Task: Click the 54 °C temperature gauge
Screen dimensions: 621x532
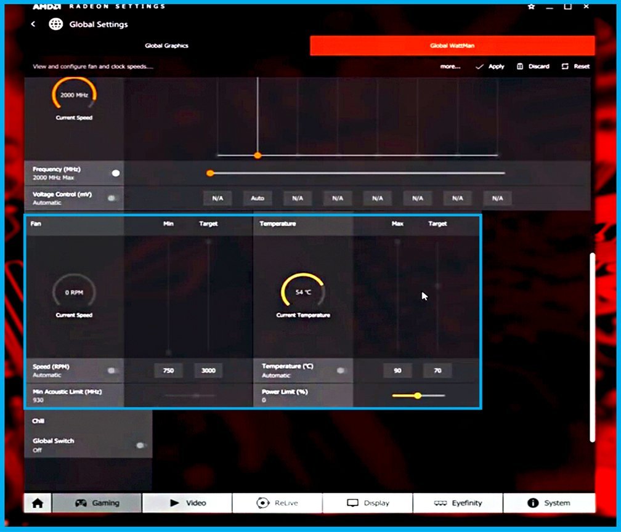Action: [303, 291]
